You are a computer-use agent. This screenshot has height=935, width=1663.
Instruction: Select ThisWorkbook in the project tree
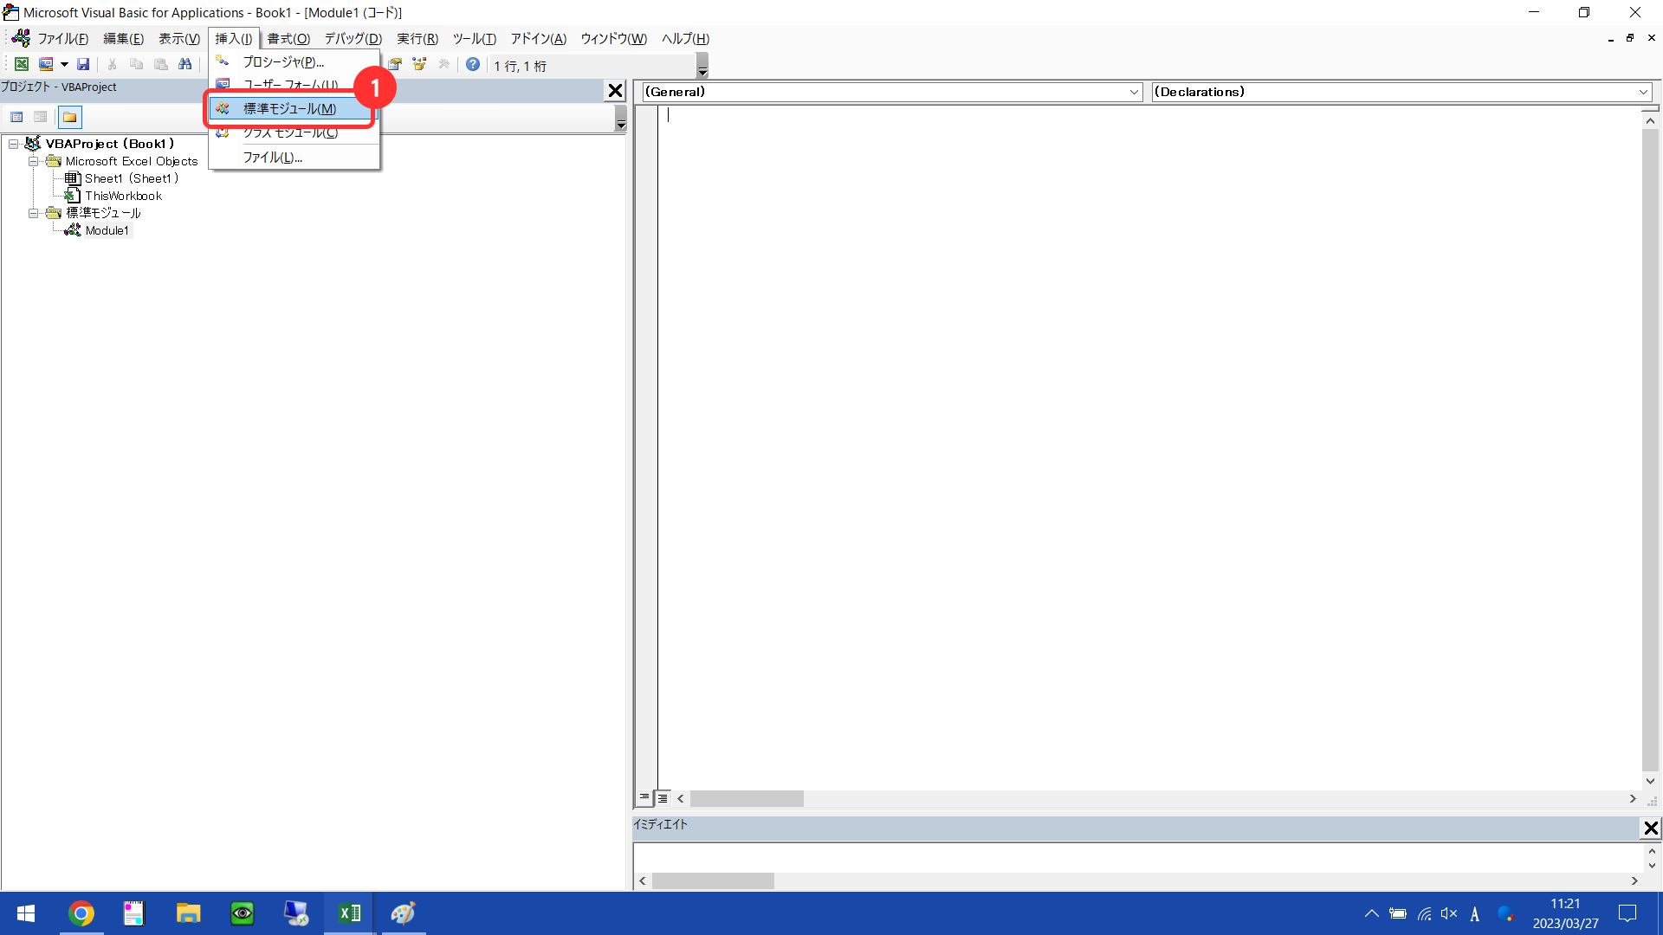(x=123, y=196)
